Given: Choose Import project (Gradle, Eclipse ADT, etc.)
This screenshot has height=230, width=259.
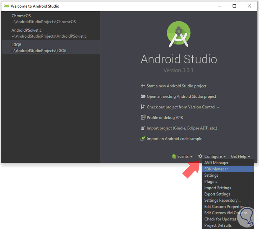Looking at the screenshot, I should (x=182, y=128).
